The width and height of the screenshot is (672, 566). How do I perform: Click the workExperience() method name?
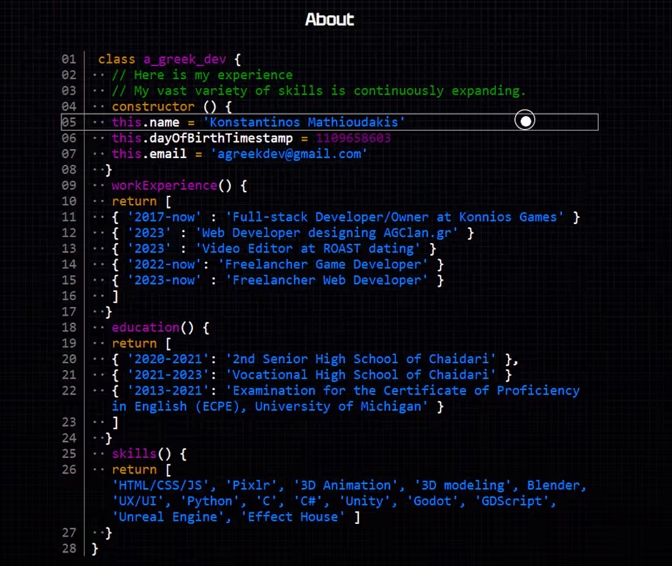(162, 185)
